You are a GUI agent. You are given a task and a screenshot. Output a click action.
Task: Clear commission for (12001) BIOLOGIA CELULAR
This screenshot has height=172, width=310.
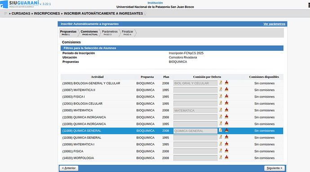(226, 103)
